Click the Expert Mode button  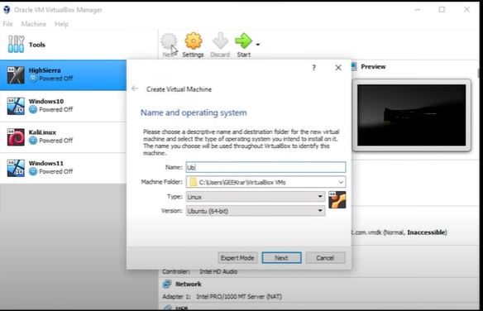pos(237,258)
